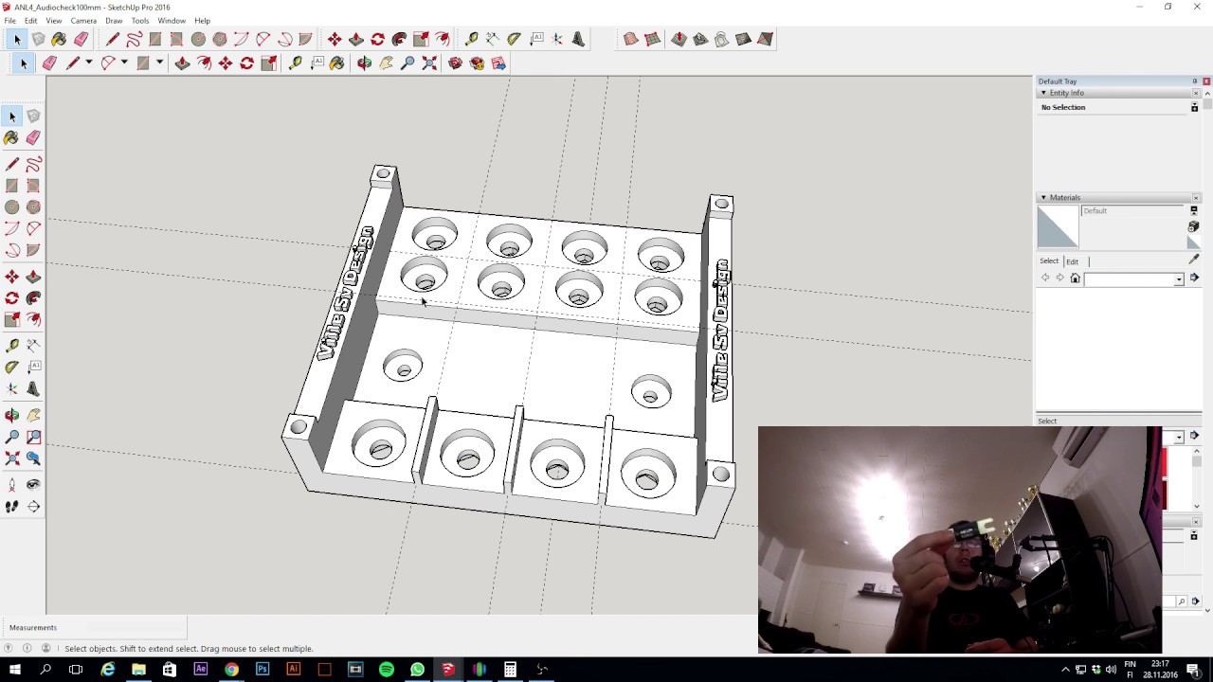Switch to the Edit tab in Materials
This screenshot has width=1213, height=682.
(1072, 261)
